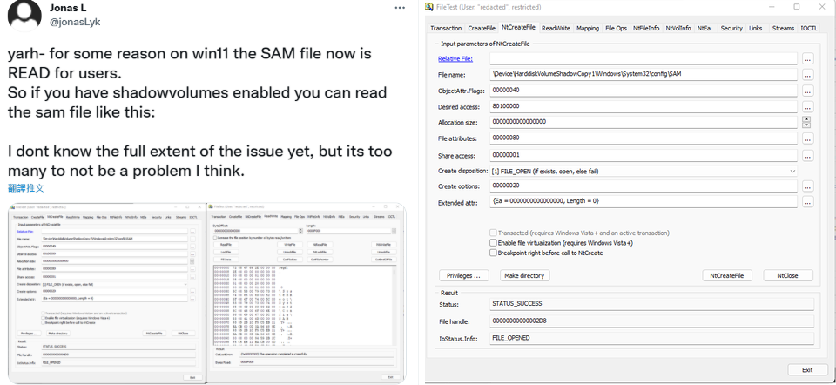Click ellipsis button next to Extended attr
This screenshot has height=385, width=836.
(807, 202)
